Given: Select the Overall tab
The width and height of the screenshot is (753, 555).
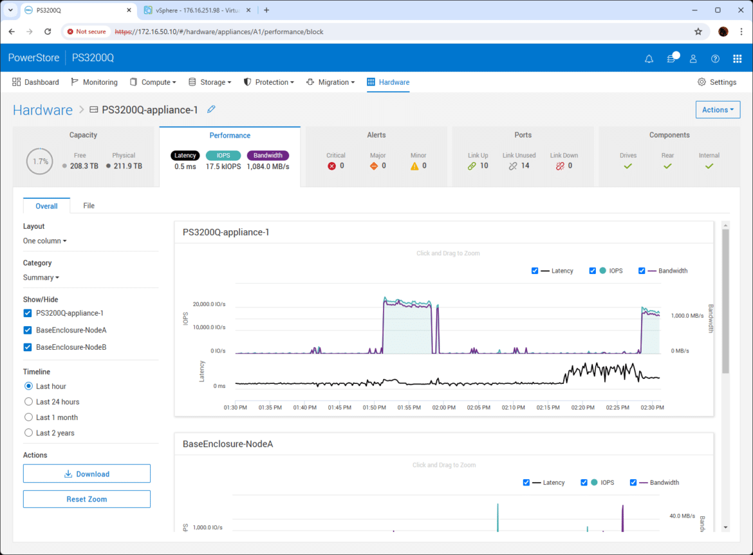Looking at the screenshot, I should pyautogui.click(x=46, y=206).
